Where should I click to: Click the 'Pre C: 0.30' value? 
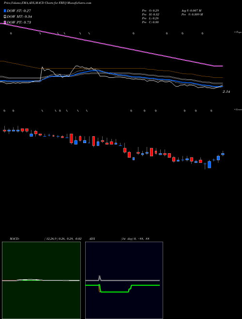coord(151,22)
